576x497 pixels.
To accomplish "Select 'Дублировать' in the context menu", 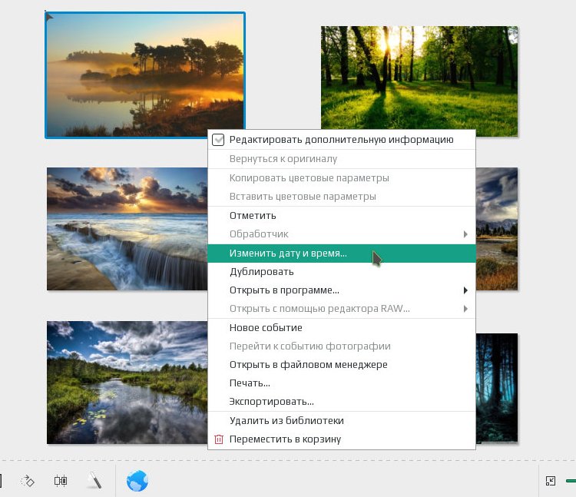I will pyautogui.click(x=342, y=272).
